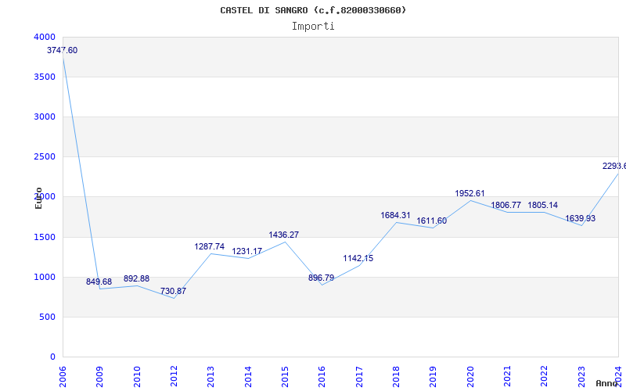
Task: Click data label 896.79
Action: click(x=322, y=278)
